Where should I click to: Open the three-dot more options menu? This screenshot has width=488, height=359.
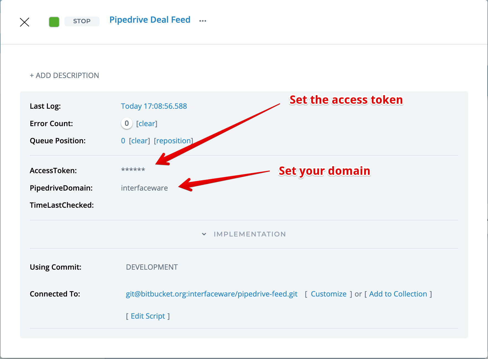pos(203,21)
